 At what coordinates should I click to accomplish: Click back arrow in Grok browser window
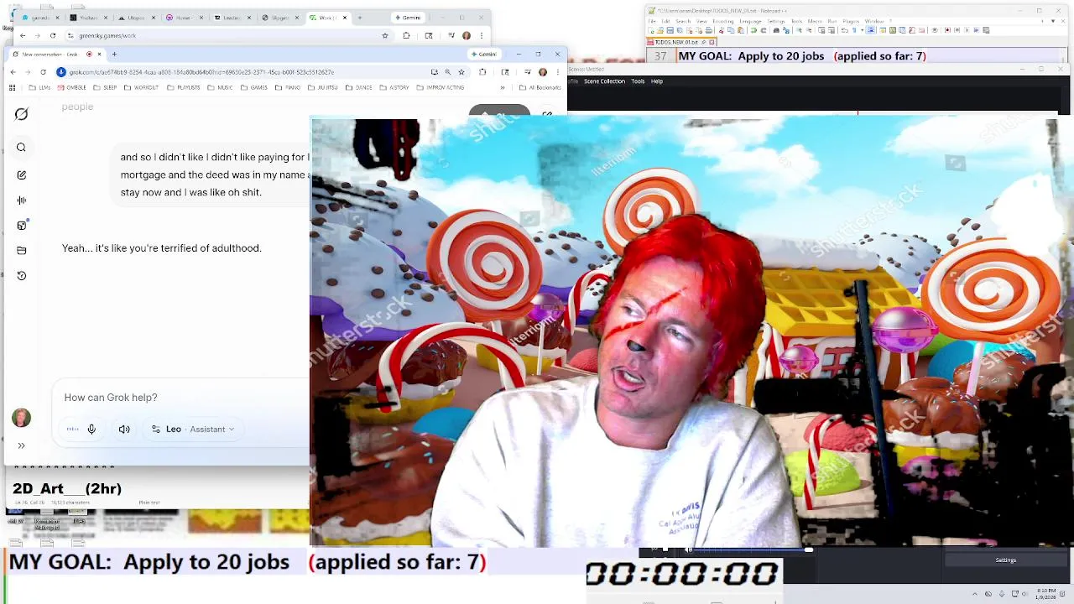tap(13, 72)
